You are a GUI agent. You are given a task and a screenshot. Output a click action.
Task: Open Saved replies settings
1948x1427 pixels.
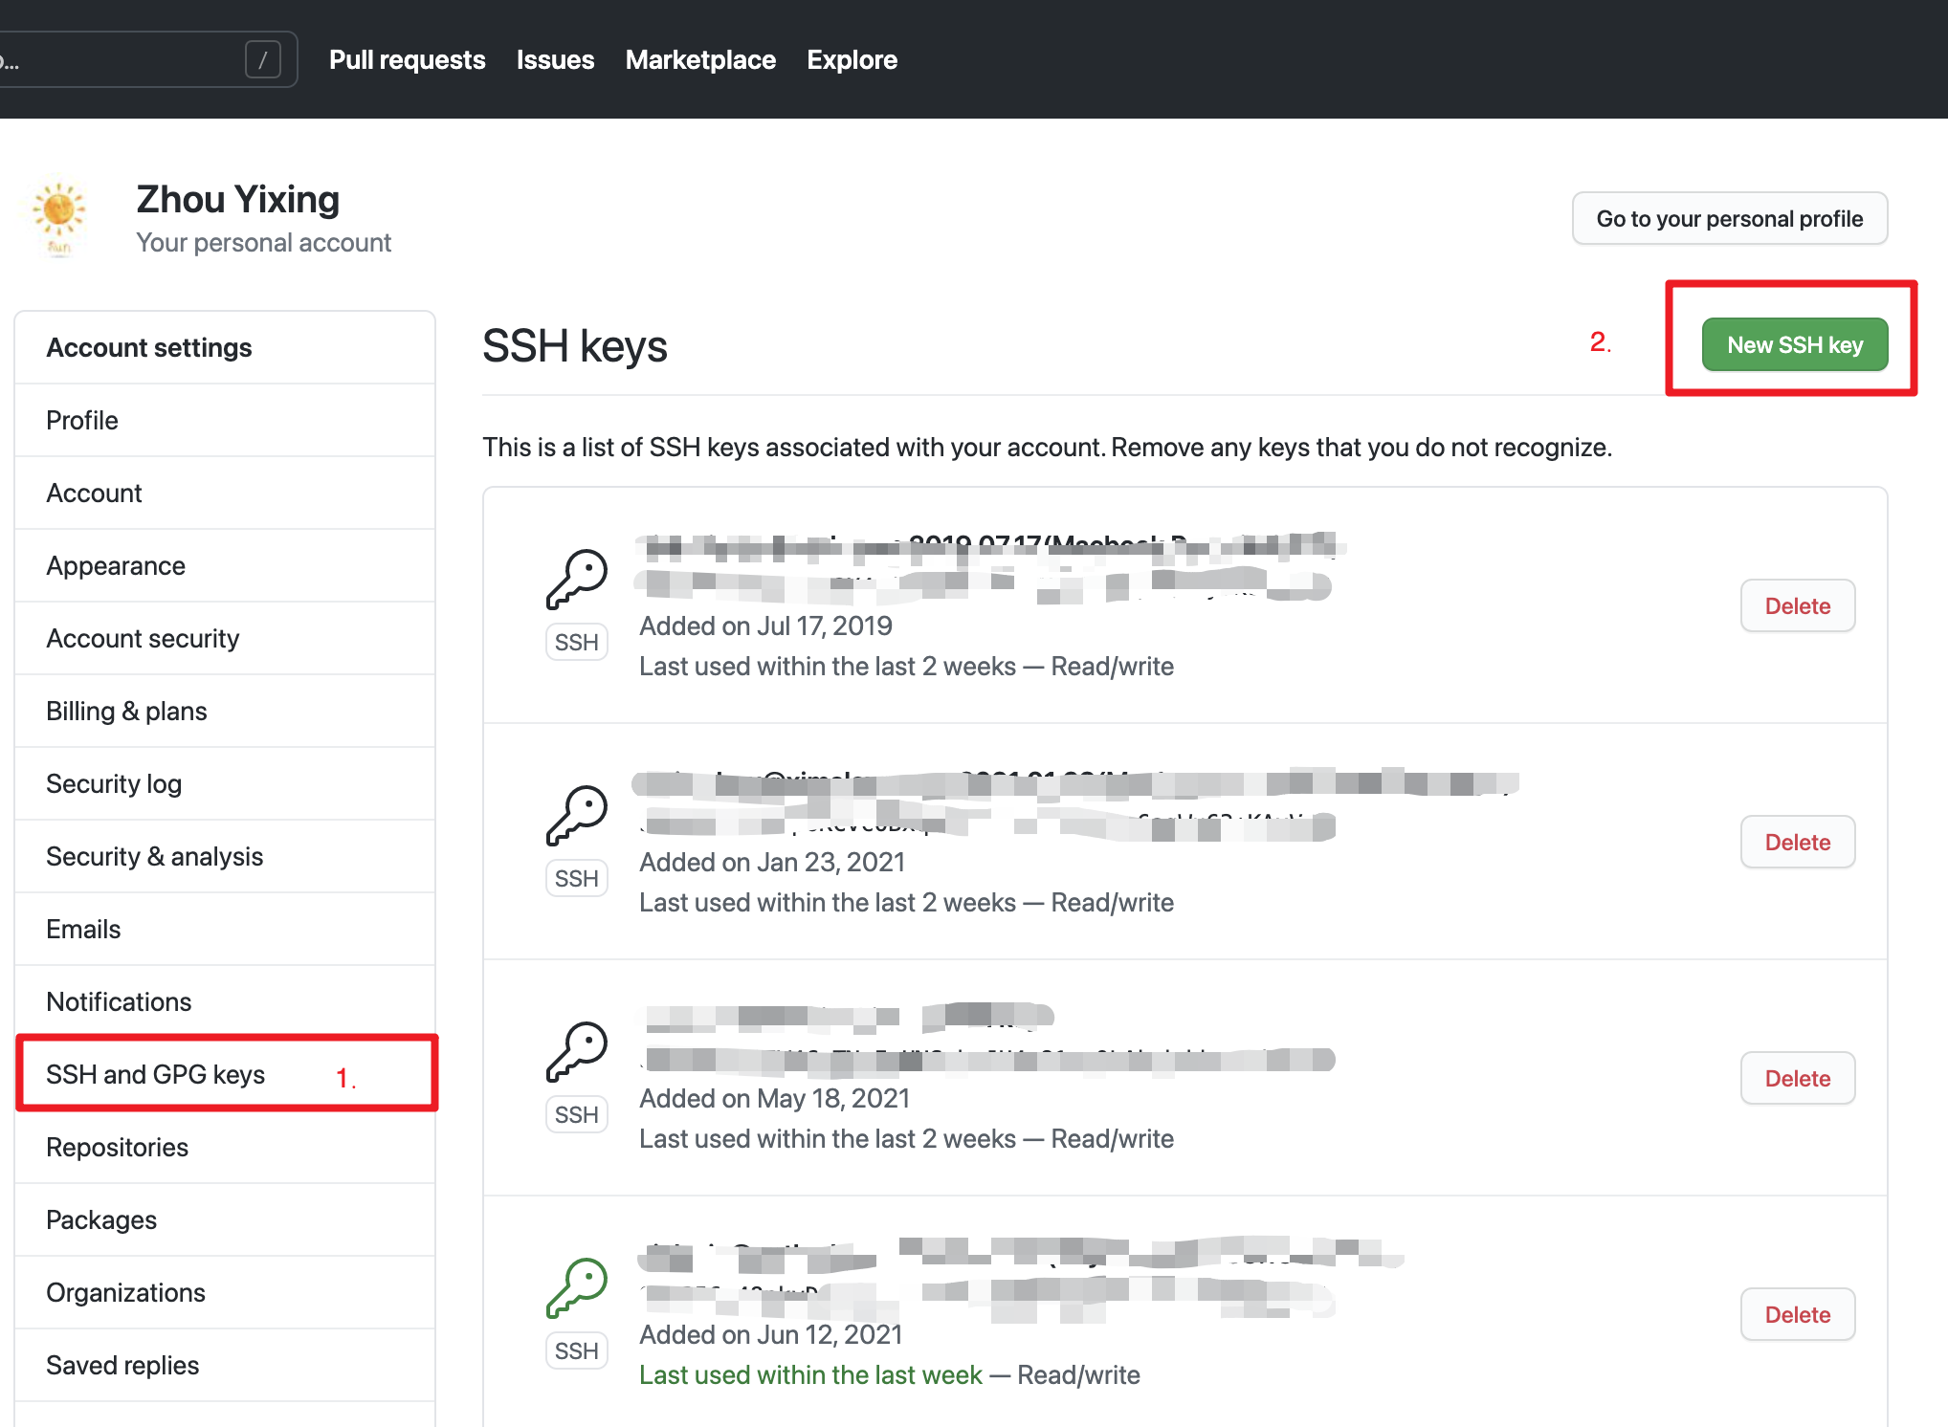[225, 1365]
